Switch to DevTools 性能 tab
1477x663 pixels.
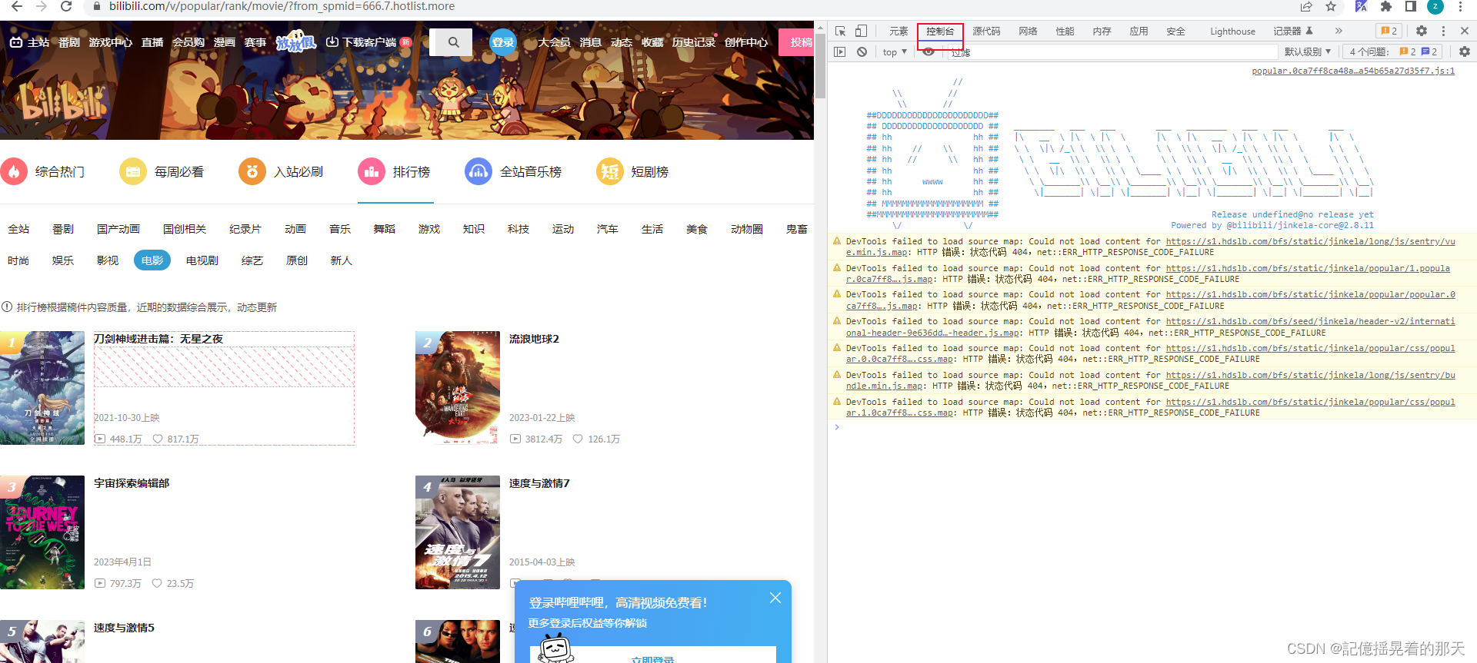[1065, 31]
